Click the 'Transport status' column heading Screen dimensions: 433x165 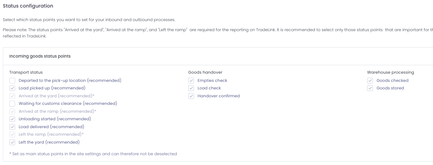26,72
